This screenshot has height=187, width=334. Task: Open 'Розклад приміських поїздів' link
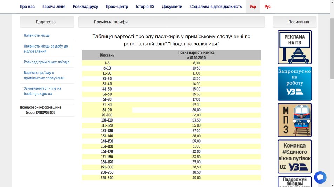point(46,62)
